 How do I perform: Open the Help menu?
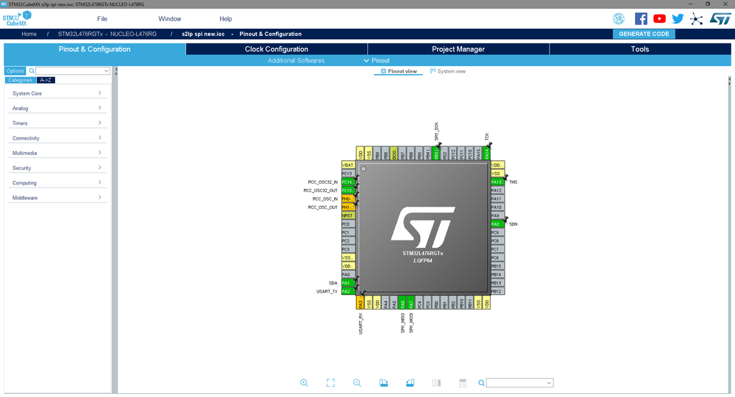click(225, 18)
